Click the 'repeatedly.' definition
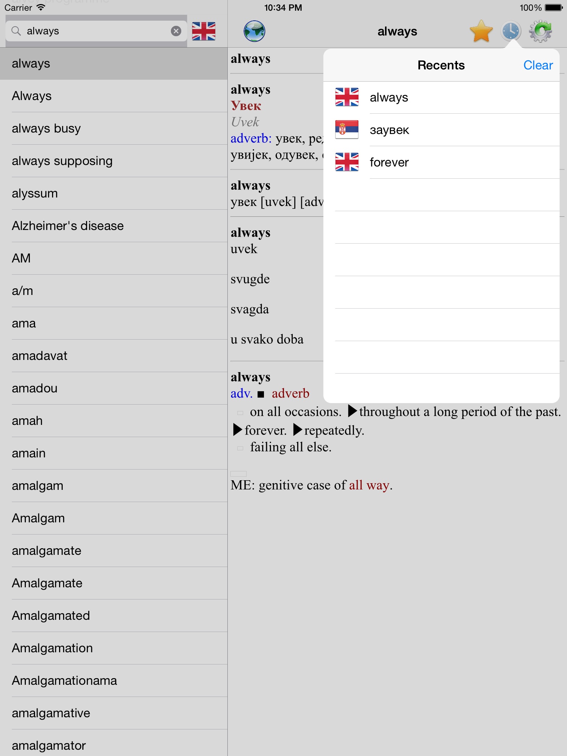Image resolution: width=567 pixels, height=756 pixels. click(334, 430)
